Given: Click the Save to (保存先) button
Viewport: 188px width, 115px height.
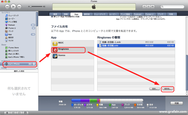Looking at the screenshot, I should [x=168, y=89].
